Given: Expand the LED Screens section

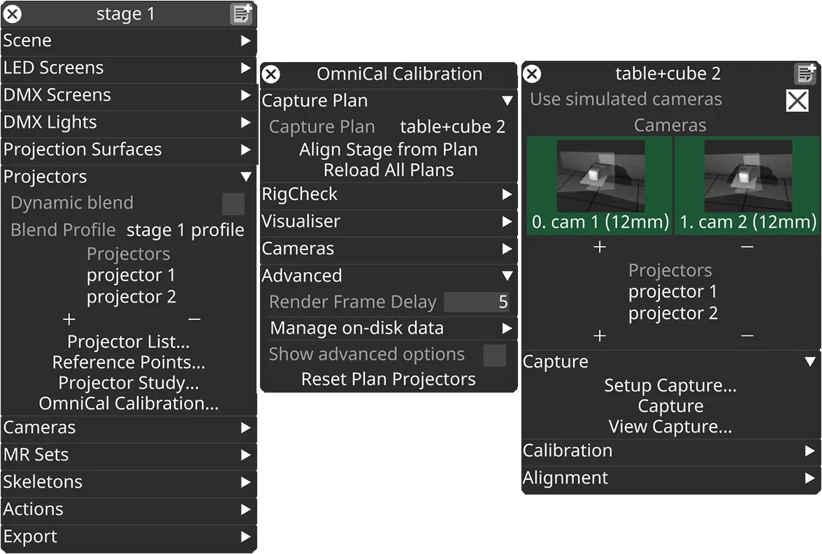Looking at the screenshot, I should (x=245, y=68).
